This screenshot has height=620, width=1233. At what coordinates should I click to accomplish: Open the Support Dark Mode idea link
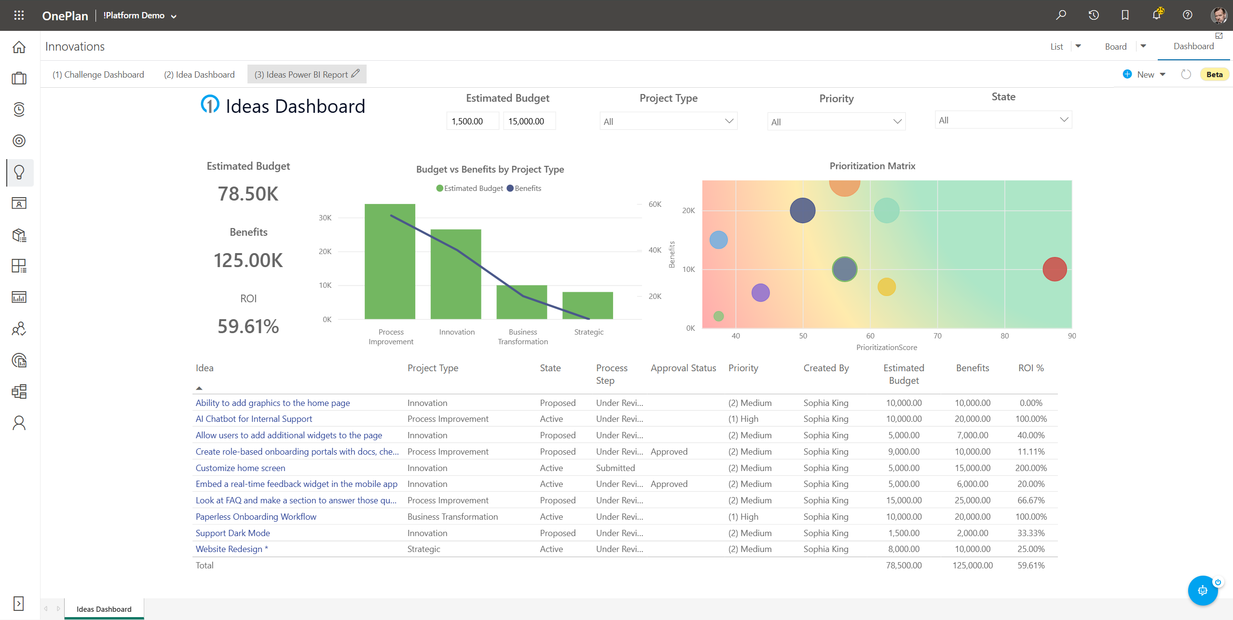click(x=233, y=533)
